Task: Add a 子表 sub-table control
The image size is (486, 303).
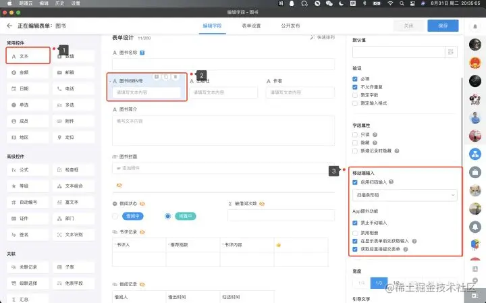Action: [x=74, y=267]
